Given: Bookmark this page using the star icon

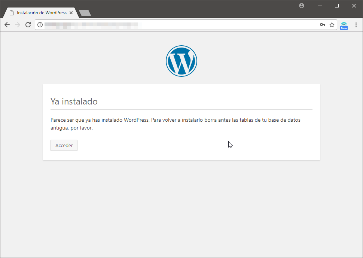Looking at the screenshot, I should 332,25.
